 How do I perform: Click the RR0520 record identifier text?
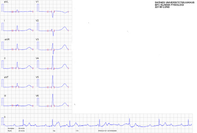coord(107,131)
